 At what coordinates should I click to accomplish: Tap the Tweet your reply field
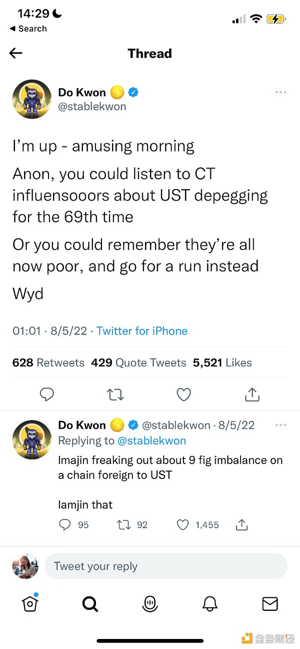coord(166,566)
